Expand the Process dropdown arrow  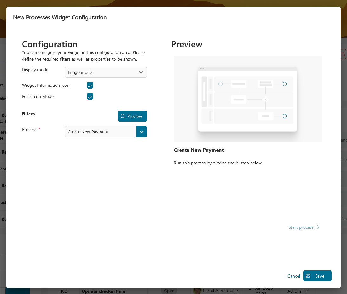142,132
